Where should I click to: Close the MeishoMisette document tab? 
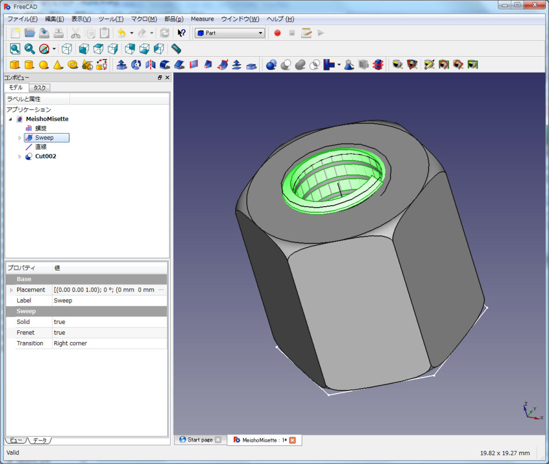[x=292, y=440]
